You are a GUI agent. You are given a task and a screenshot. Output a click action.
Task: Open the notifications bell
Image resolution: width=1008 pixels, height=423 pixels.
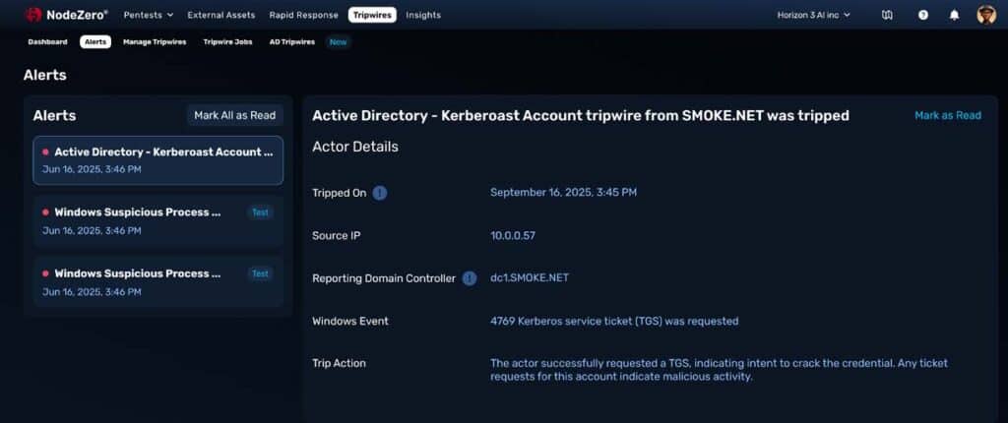pos(954,15)
